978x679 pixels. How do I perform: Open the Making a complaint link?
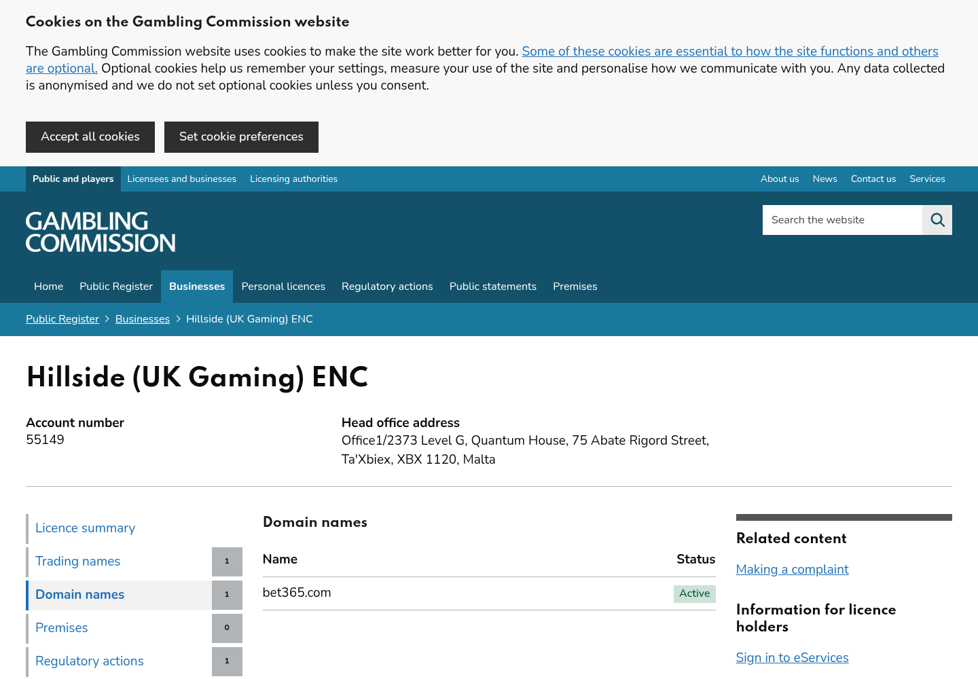point(792,570)
